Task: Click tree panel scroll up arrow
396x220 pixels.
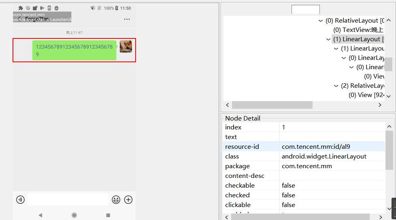Action: pos(389,20)
